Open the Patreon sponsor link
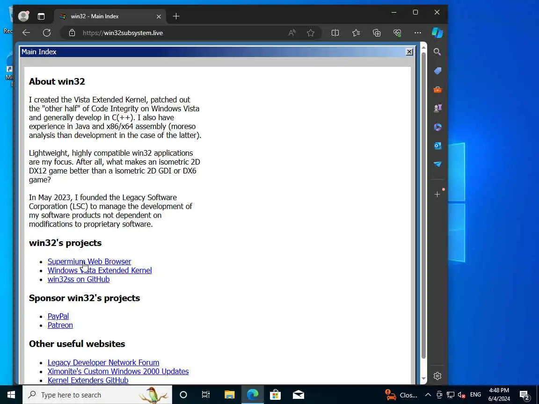539x404 pixels. pos(60,325)
